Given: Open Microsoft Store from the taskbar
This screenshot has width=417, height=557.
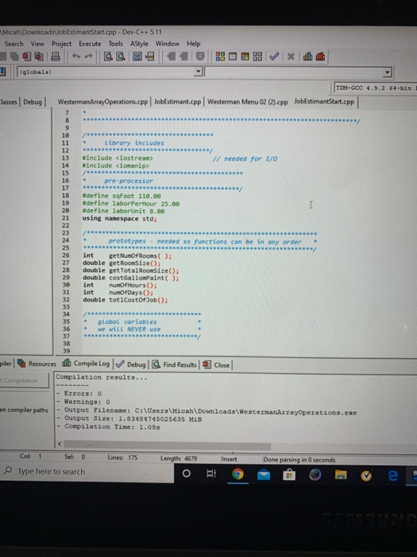Looking at the screenshot, I should [289, 475].
